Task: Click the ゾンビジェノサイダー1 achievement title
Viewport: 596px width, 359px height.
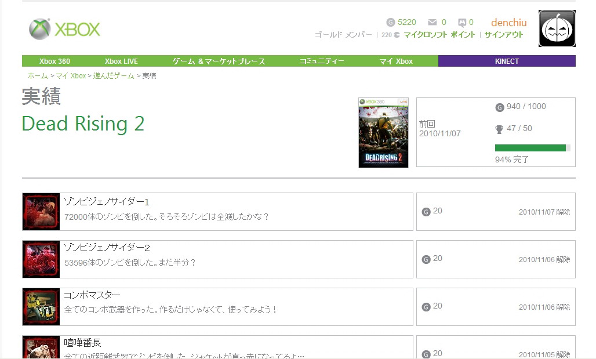Action: point(107,202)
